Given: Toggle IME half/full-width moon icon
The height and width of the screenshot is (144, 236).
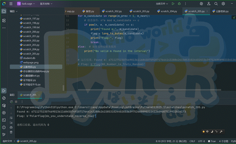Looking at the screenshot, I should pos(212,131).
